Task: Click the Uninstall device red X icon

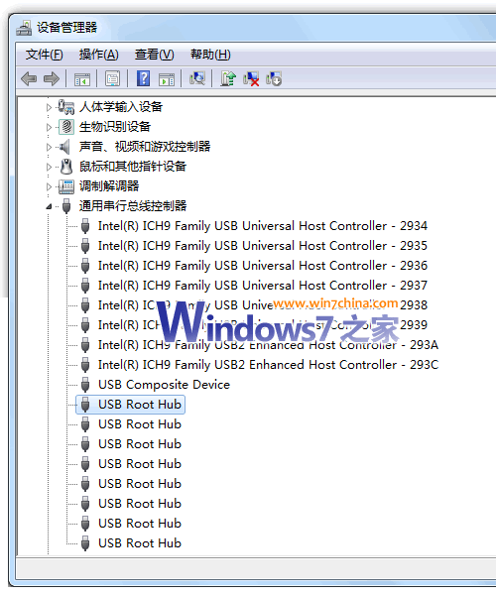Action: click(x=251, y=78)
